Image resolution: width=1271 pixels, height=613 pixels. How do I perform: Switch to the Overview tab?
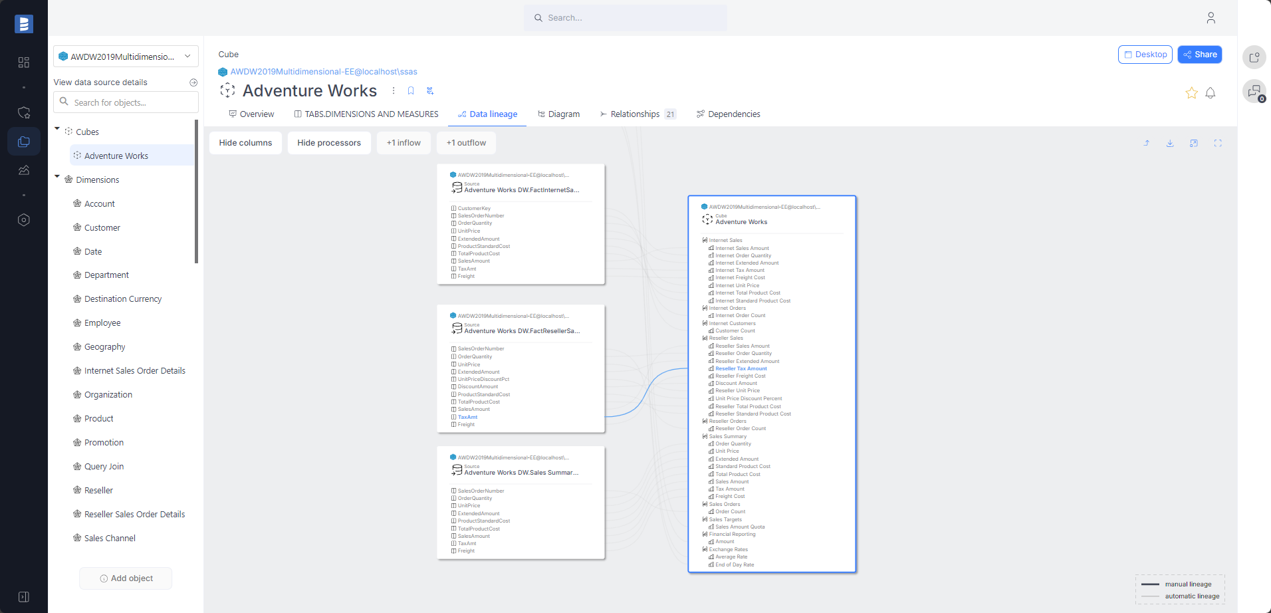click(251, 114)
